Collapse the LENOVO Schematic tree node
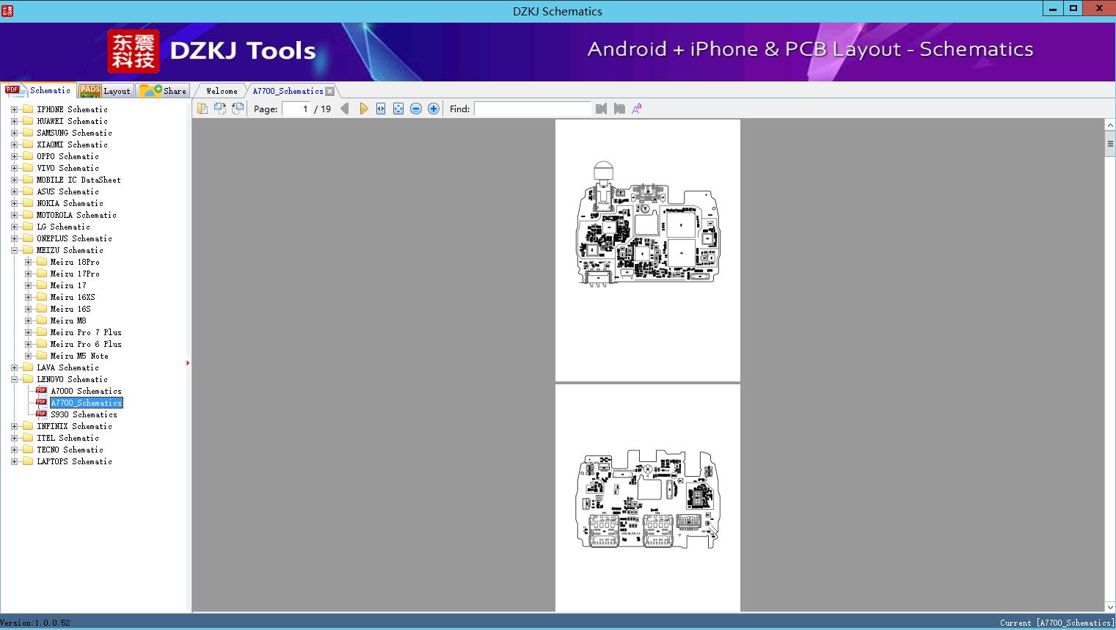This screenshot has width=1116, height=630. [14, 379]
